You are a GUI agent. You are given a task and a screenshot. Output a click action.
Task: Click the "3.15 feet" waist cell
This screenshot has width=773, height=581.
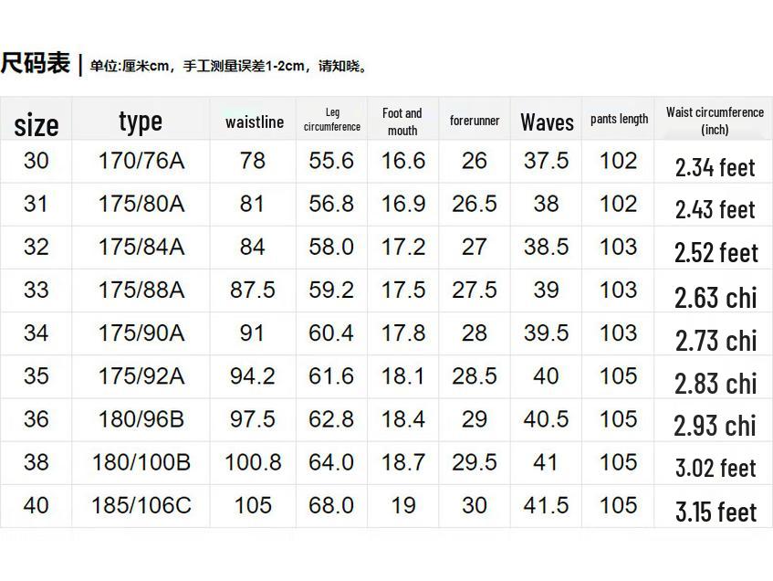716,512
